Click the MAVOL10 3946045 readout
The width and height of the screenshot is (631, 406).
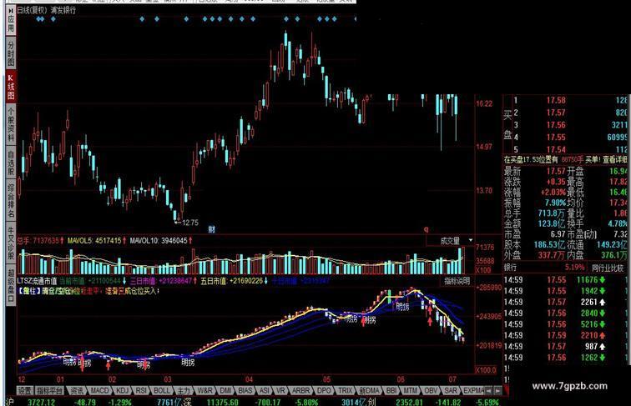[x=161, y=241]
